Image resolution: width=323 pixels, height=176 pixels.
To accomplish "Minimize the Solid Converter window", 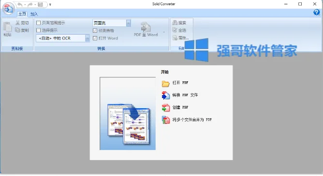I will [x=286, y=4].
